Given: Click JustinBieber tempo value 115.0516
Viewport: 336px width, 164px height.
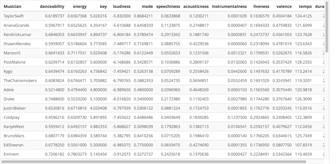Looking at the screenshot, I should (x=303, y=108).
